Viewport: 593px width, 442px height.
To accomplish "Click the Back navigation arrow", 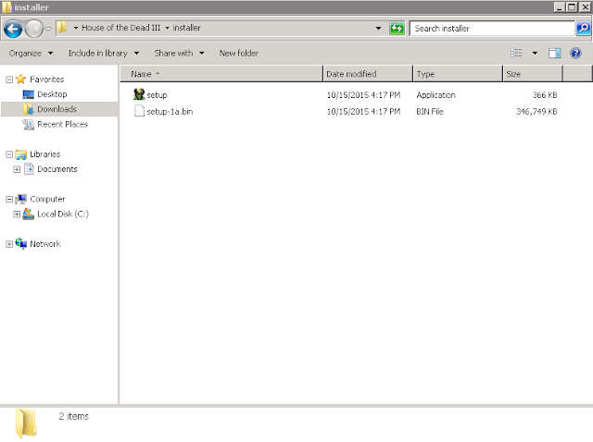I will pyautogui.click(x=13, y=29).
